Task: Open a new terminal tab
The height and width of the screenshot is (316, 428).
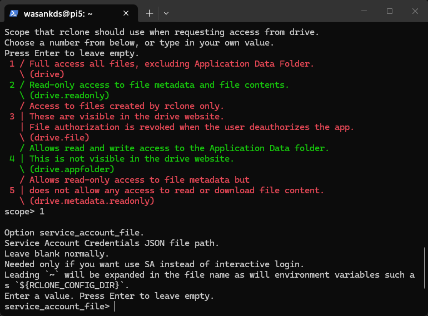Action: click(x=150, y=13)
